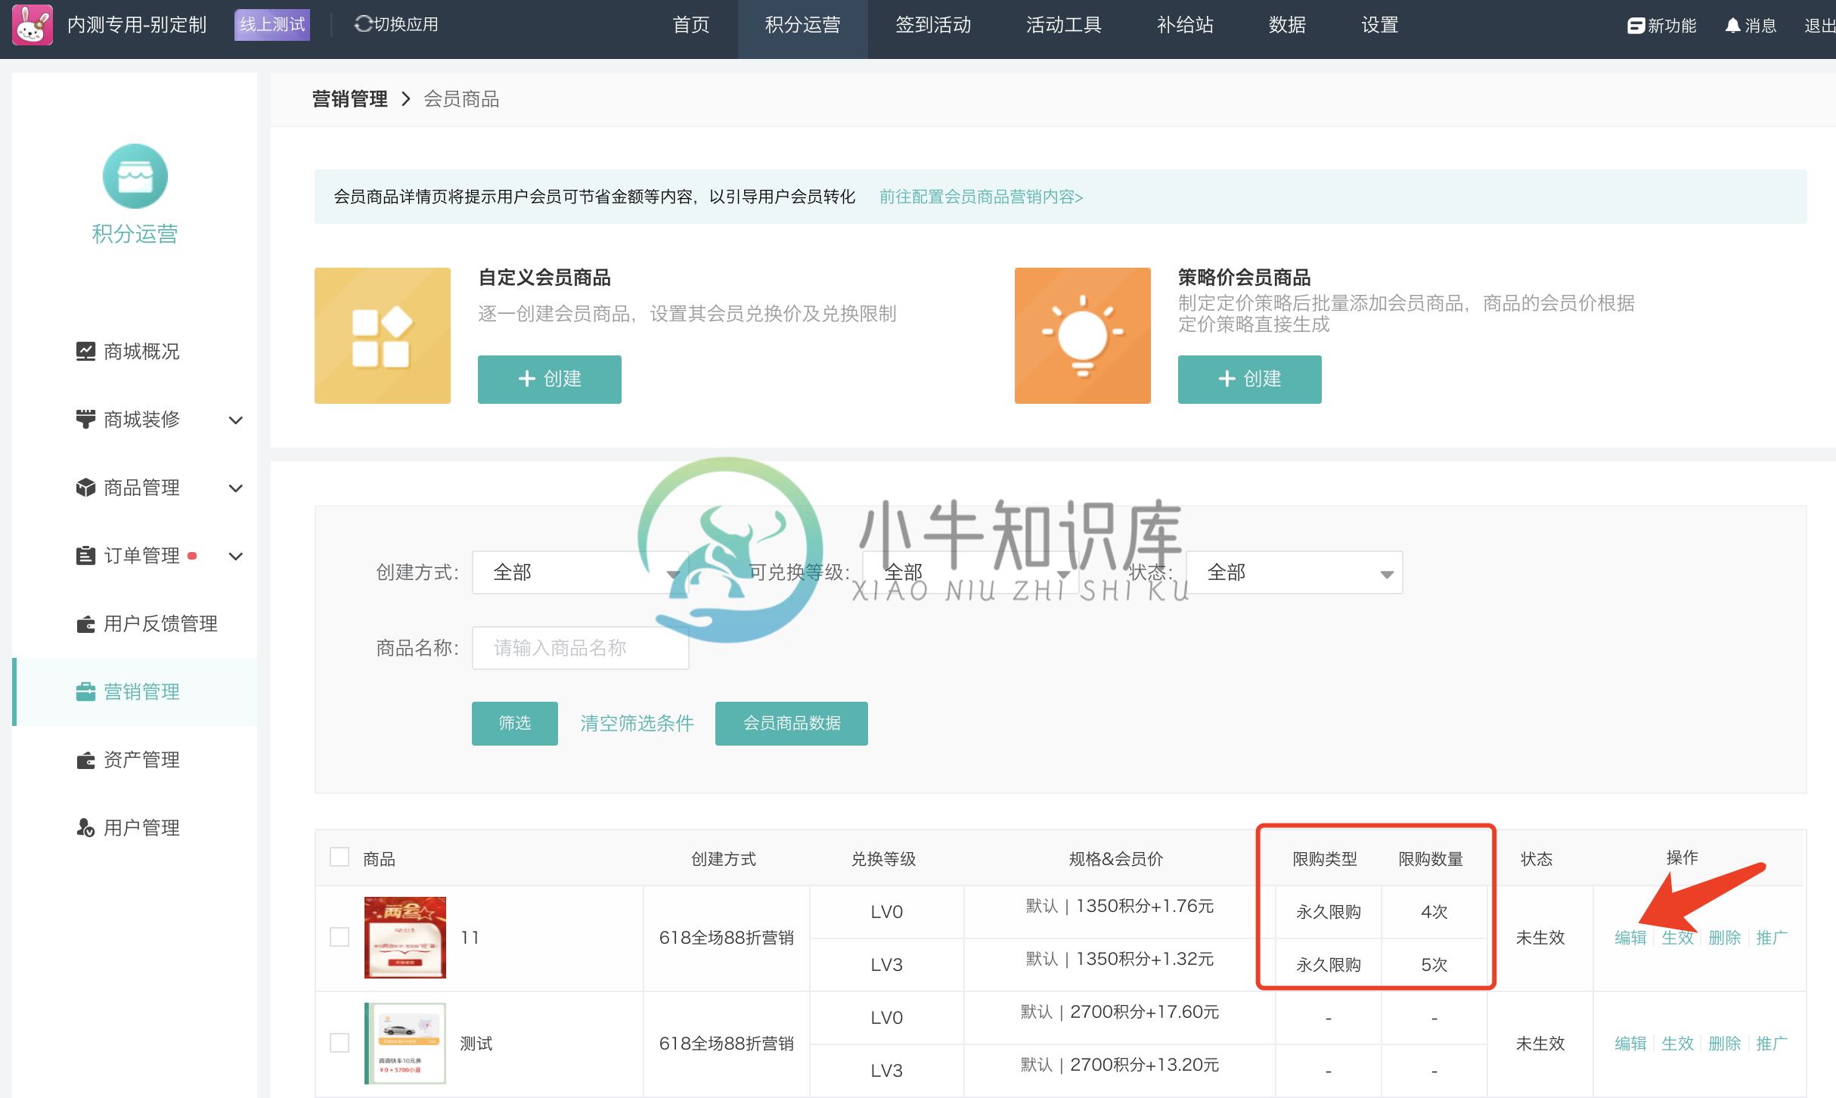Go to the 首页 tab
The height and width of the screenshot is (1098, 1836).
(691, 25)
